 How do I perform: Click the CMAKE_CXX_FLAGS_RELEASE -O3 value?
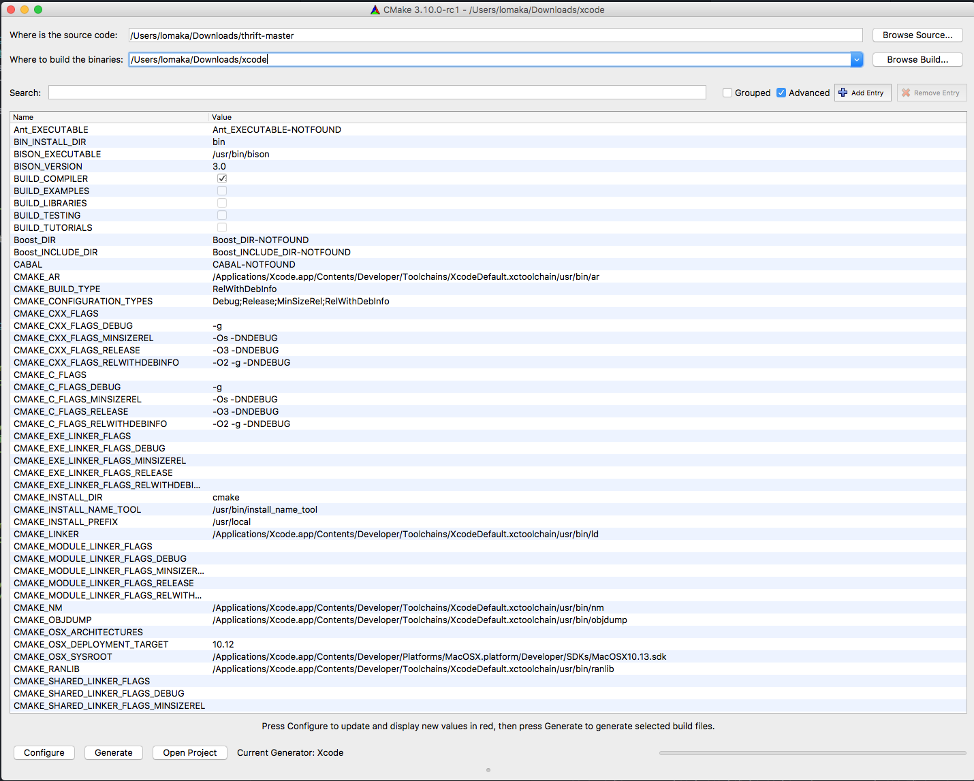click(x=246, y=350)
